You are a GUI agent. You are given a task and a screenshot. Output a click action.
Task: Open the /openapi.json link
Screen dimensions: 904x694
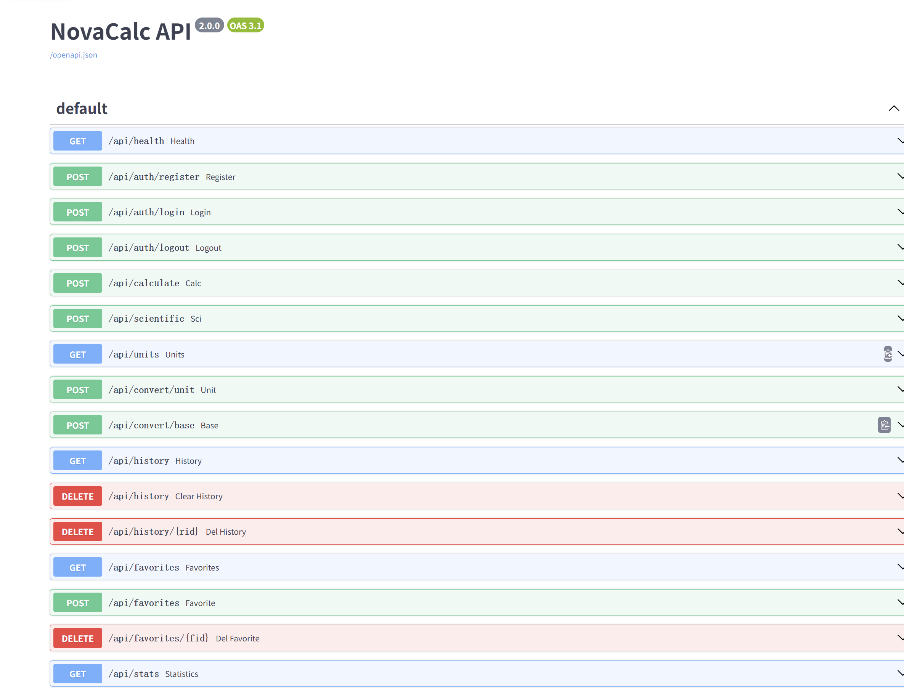click(x=74, y=55)
